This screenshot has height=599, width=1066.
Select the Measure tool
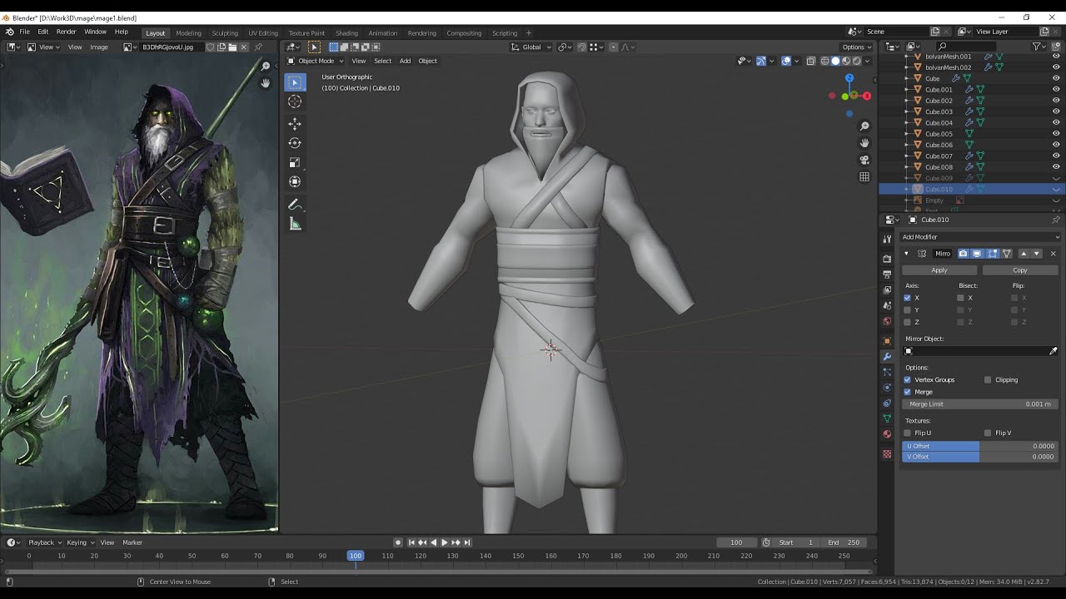point(295,224)
